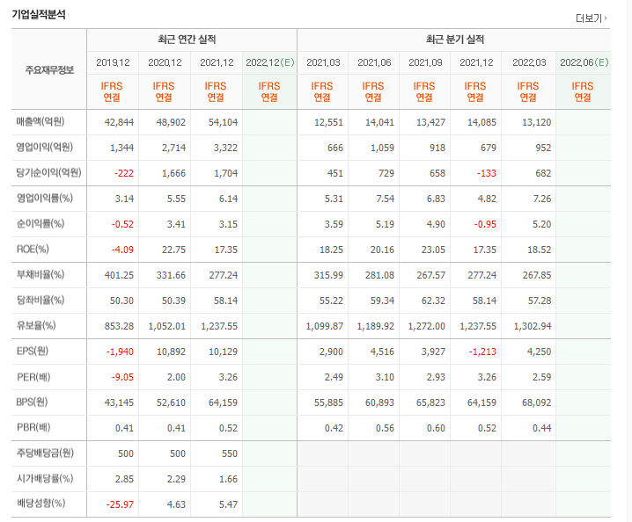The image size is (632, 522).
Task: Click the 401.25 debt ratio value
Action: tap(119, 275)
